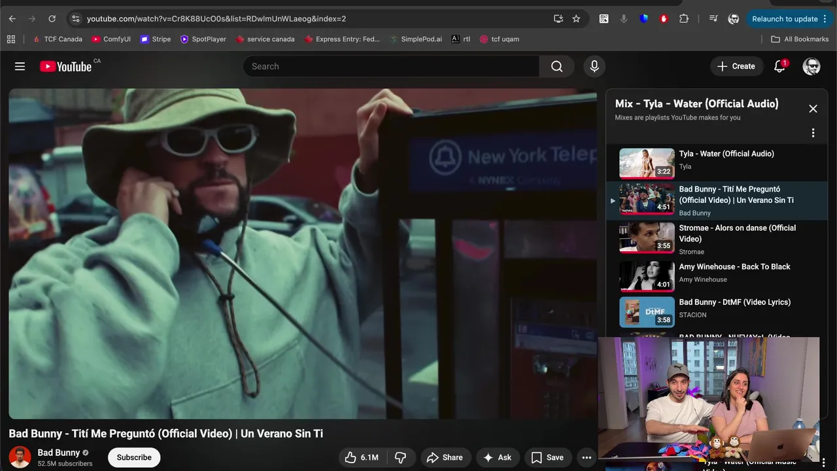Screen dimensions: 837x471
Task: Open the ComfyUI bookmark
Action: click(111, 39)
